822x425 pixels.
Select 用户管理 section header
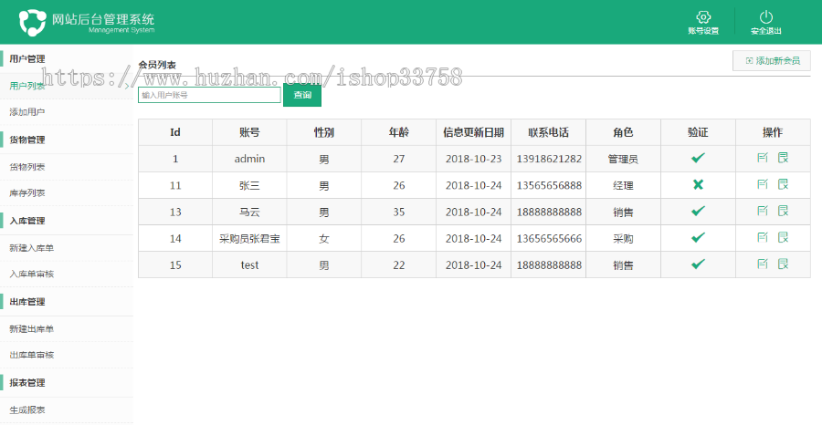(27, 59)
